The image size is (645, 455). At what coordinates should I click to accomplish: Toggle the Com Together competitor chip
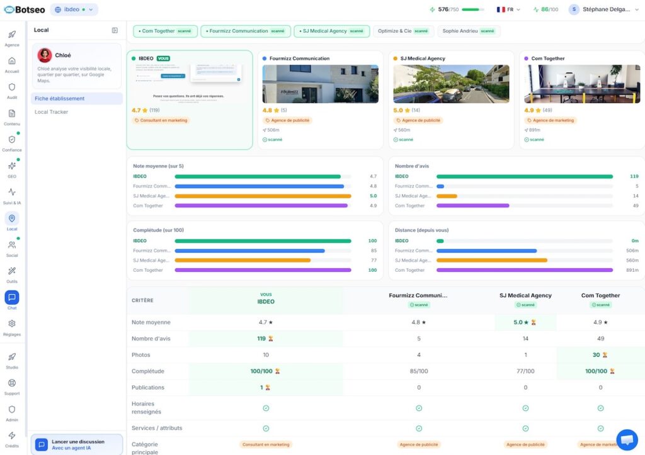[166, 31]
